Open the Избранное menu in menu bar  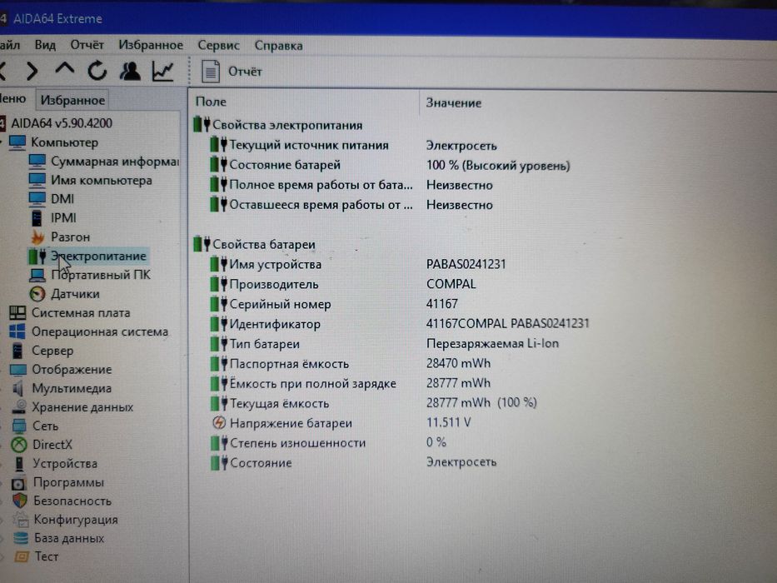click(x=151, y=45)
